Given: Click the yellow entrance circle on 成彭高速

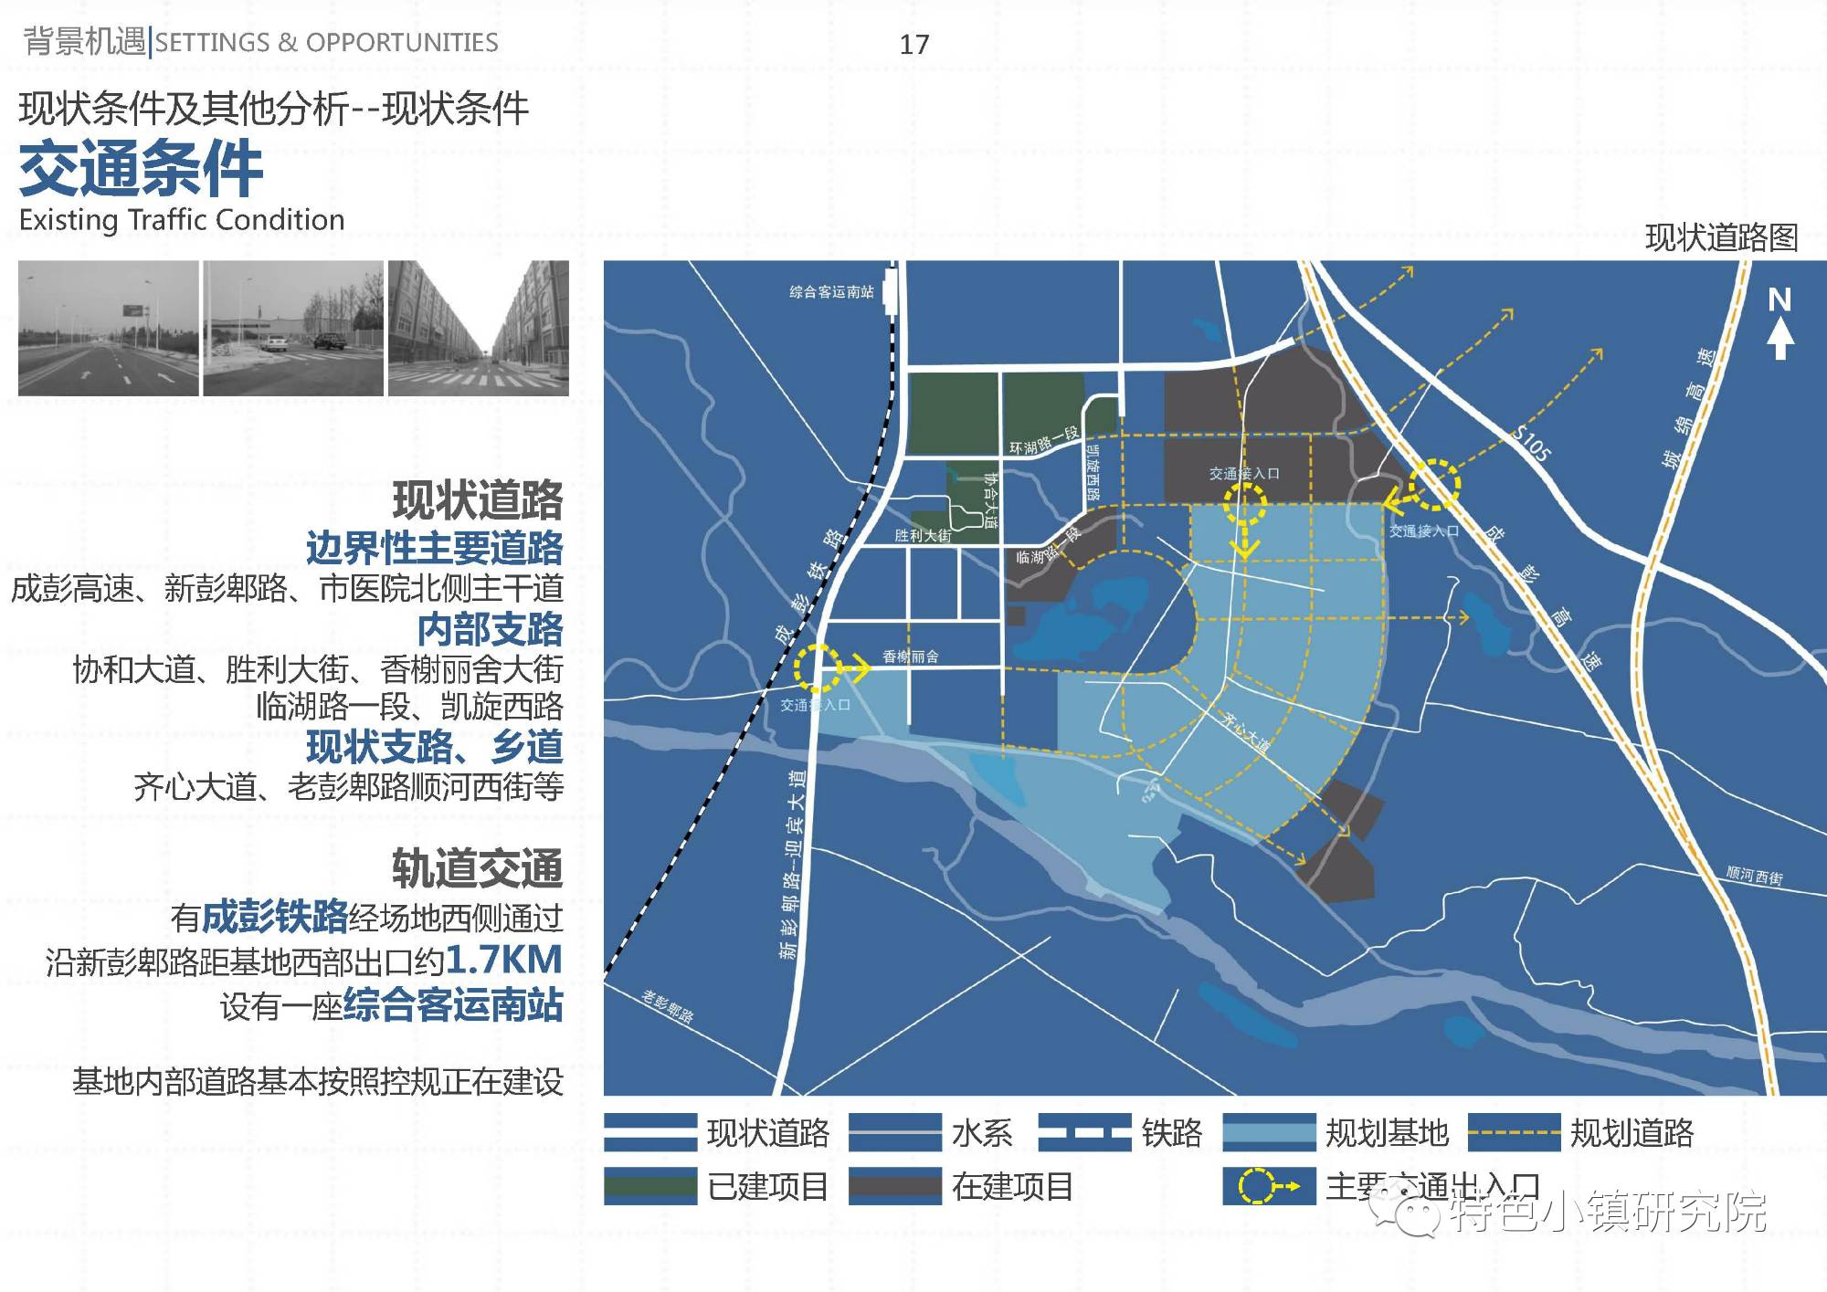Looking at the screenshot, I should click(1435, 484).
